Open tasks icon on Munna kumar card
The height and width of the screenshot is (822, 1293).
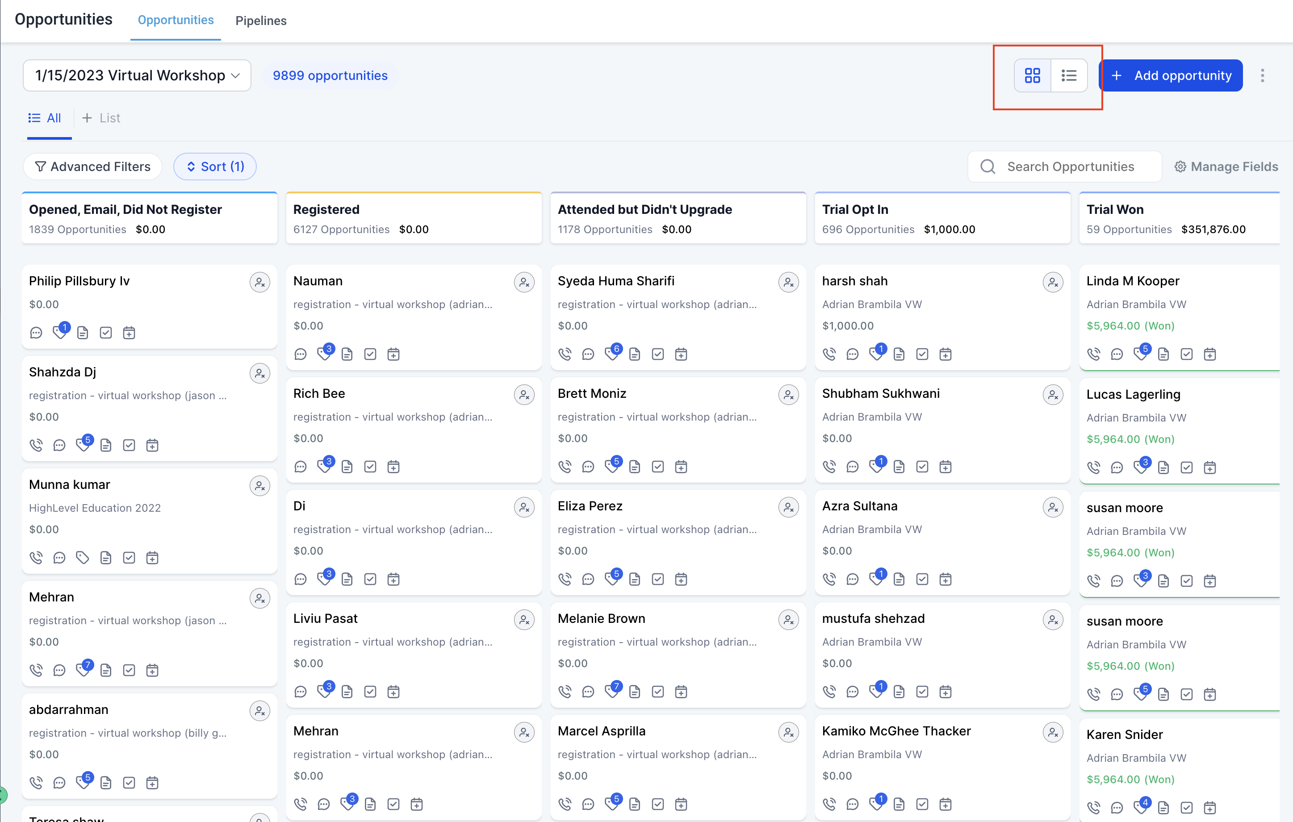(129, 558)
